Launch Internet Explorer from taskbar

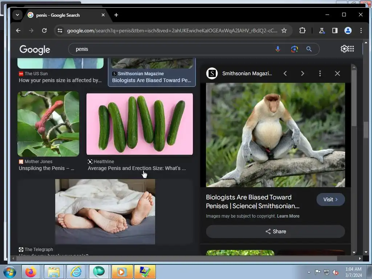(76, 272)
